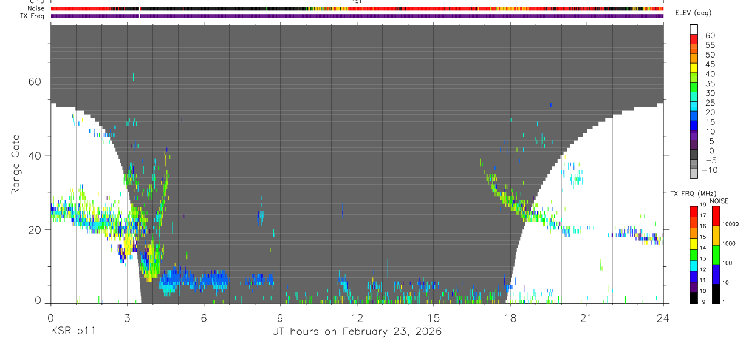Click the '45' value in the ELEV legend

click(709, 64)
